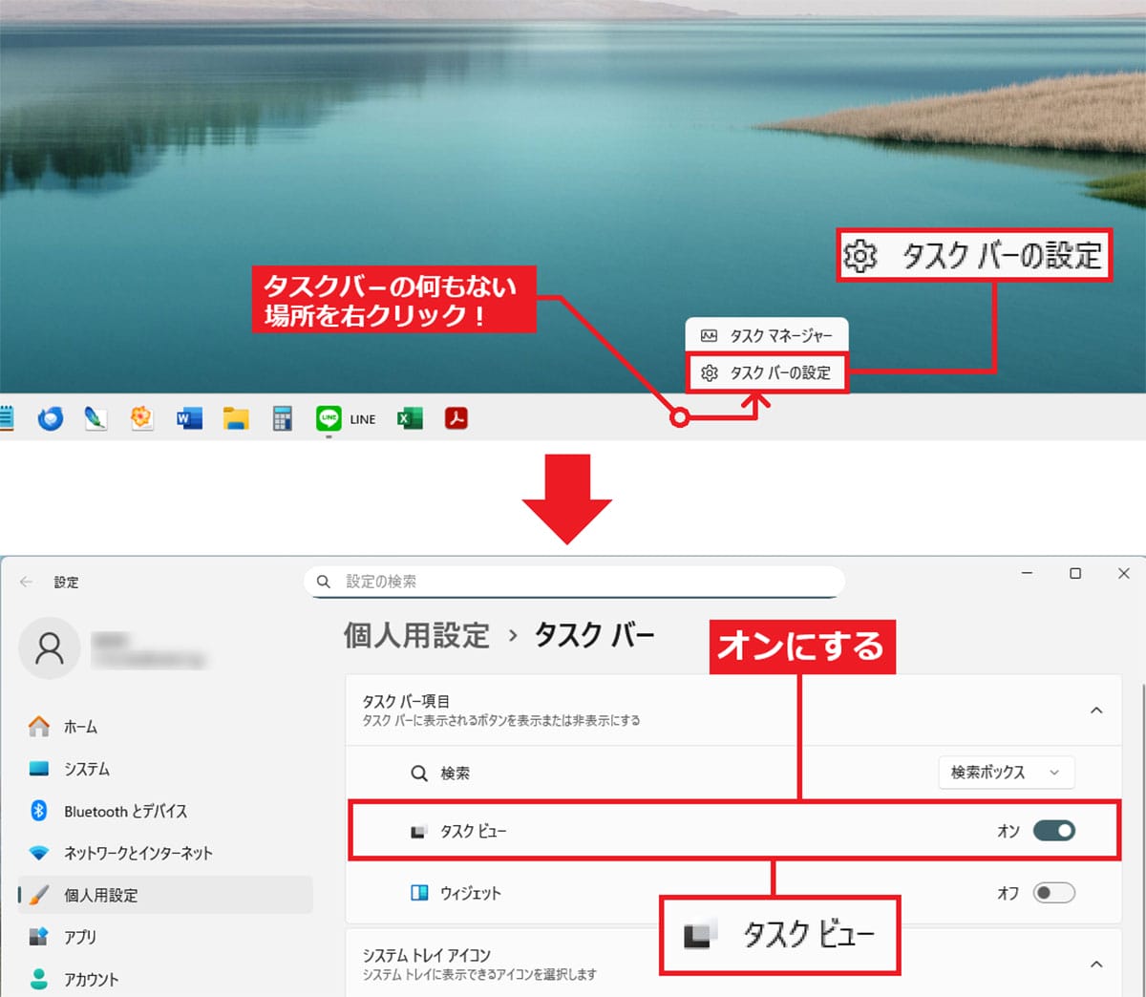This screenshot has height=997, width=1146.
Task: Click the 個人用設定 breadcrumb link
Action: click(416, 635)
